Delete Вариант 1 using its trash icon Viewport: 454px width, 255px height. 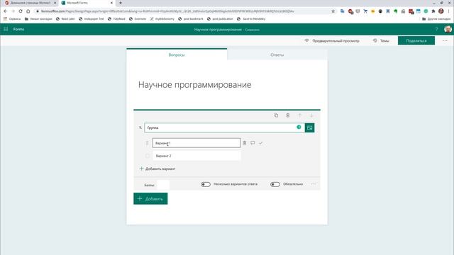(244, 143)
